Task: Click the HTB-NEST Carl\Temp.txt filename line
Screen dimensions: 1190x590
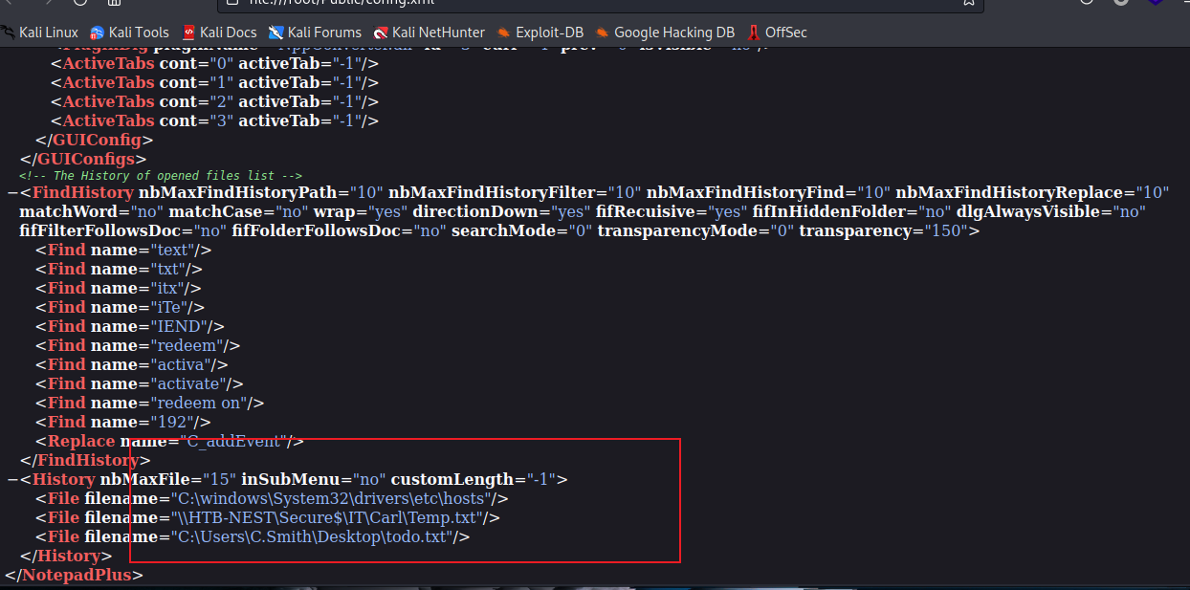Action: [268, 517]
